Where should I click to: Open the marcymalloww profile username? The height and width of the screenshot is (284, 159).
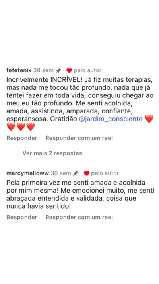click(x=27, y=173)
